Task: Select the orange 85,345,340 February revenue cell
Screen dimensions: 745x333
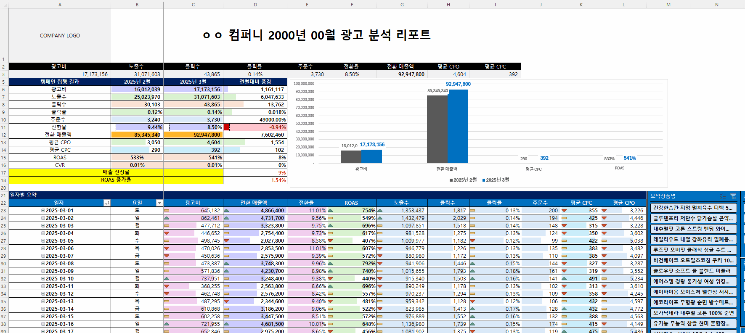Action: pyautogui.click(x=137, y=135)
